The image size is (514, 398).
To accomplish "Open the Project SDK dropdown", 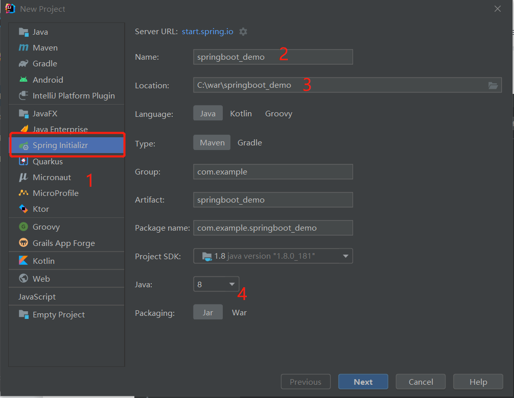I will coord(273,256).
